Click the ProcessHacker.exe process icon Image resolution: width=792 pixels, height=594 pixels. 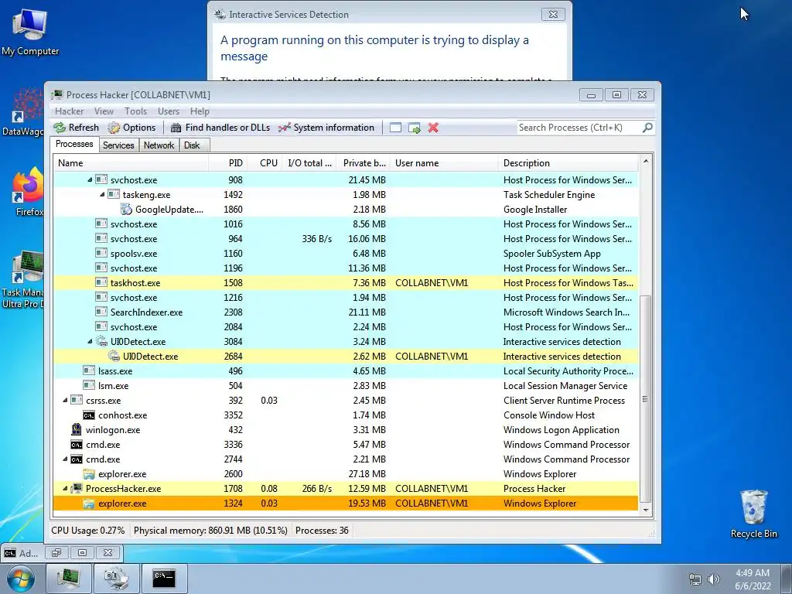pos(77,489)
